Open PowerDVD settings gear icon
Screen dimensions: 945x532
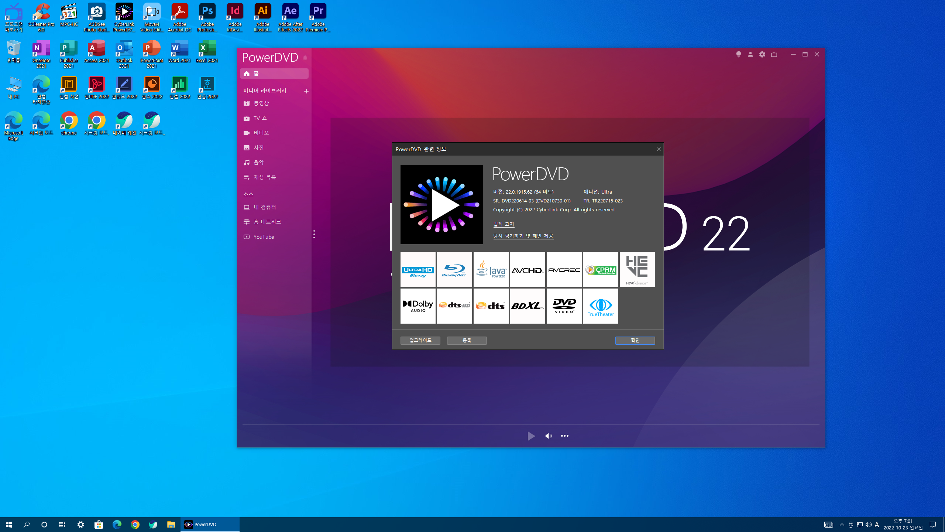(x=762, y=54)
